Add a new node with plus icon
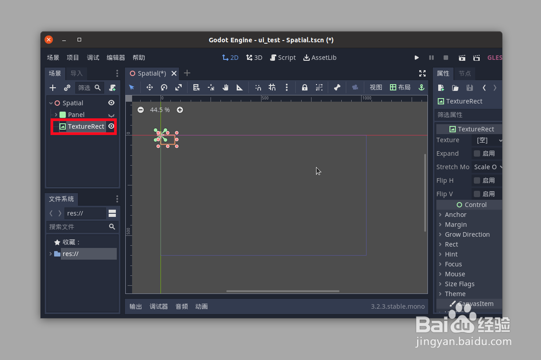The width and height of the screenshot is (541, 360). click(53, 88)
